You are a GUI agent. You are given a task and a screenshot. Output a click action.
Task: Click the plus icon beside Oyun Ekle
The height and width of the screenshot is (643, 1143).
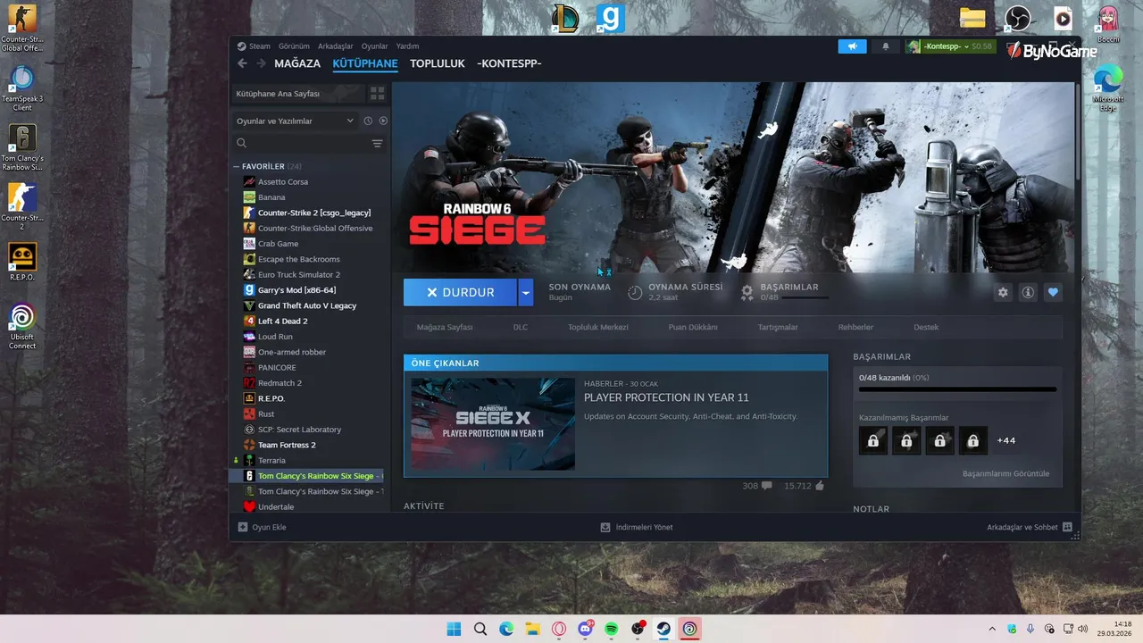(x=242, y=527)
